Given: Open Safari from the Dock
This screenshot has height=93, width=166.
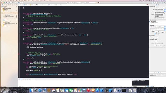Looking at the screenshot, I should point(40,90).
